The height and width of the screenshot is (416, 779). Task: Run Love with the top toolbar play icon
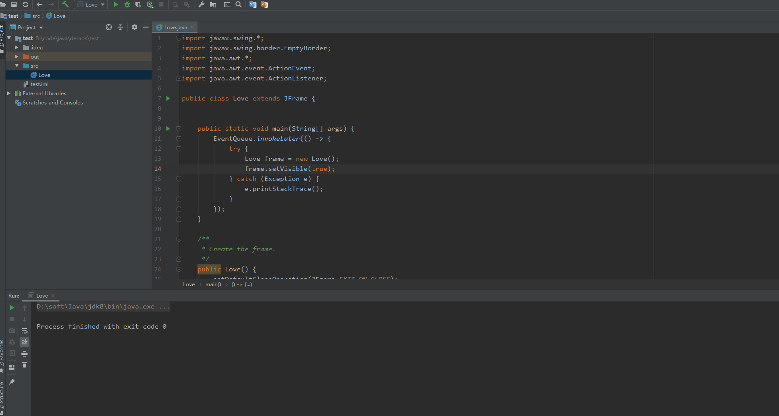116,4
